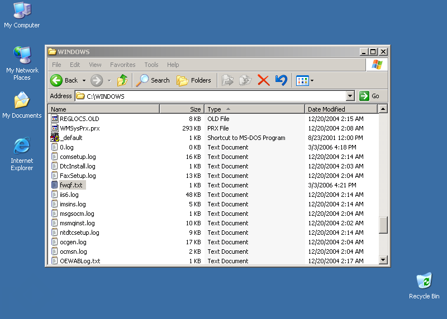This screenshot has height=319, width=447.
Task: Expand the Address bar dropdown
Action: click(x=350, y=96)
